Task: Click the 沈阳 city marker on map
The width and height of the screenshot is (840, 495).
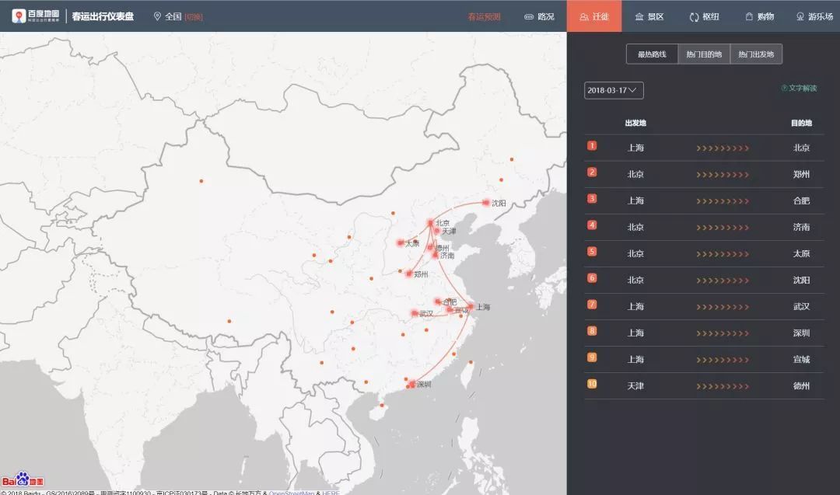Action: coord(486,203)
